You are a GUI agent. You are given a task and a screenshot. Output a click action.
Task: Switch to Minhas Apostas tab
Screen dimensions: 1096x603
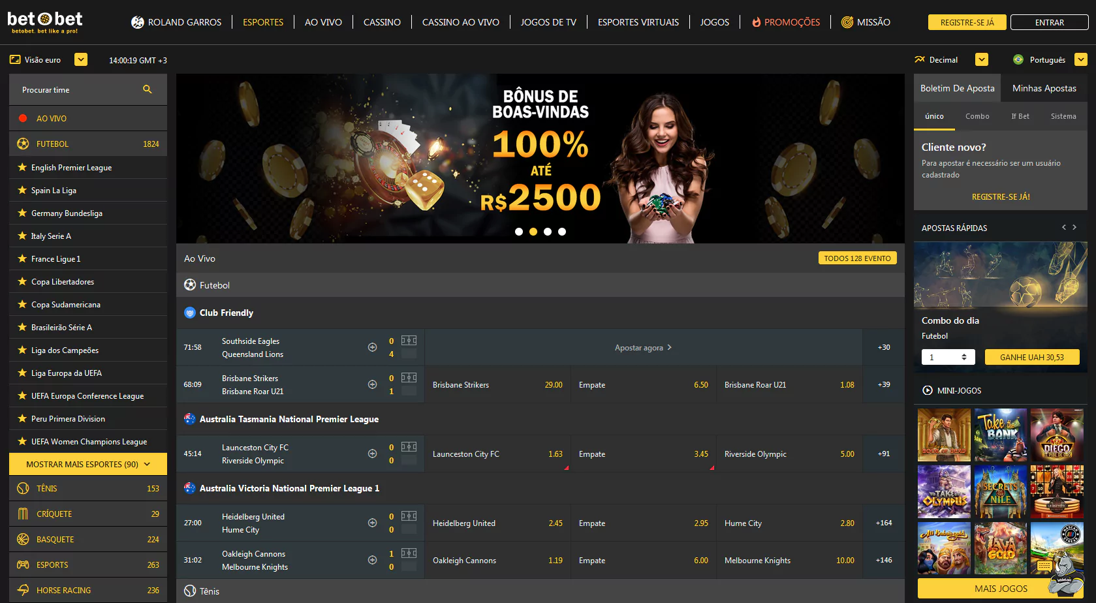[1044, 88]
